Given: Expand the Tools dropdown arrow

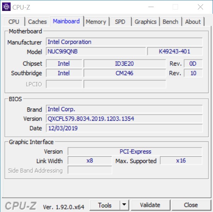Looking at the screenshot, I should point(124,205).
